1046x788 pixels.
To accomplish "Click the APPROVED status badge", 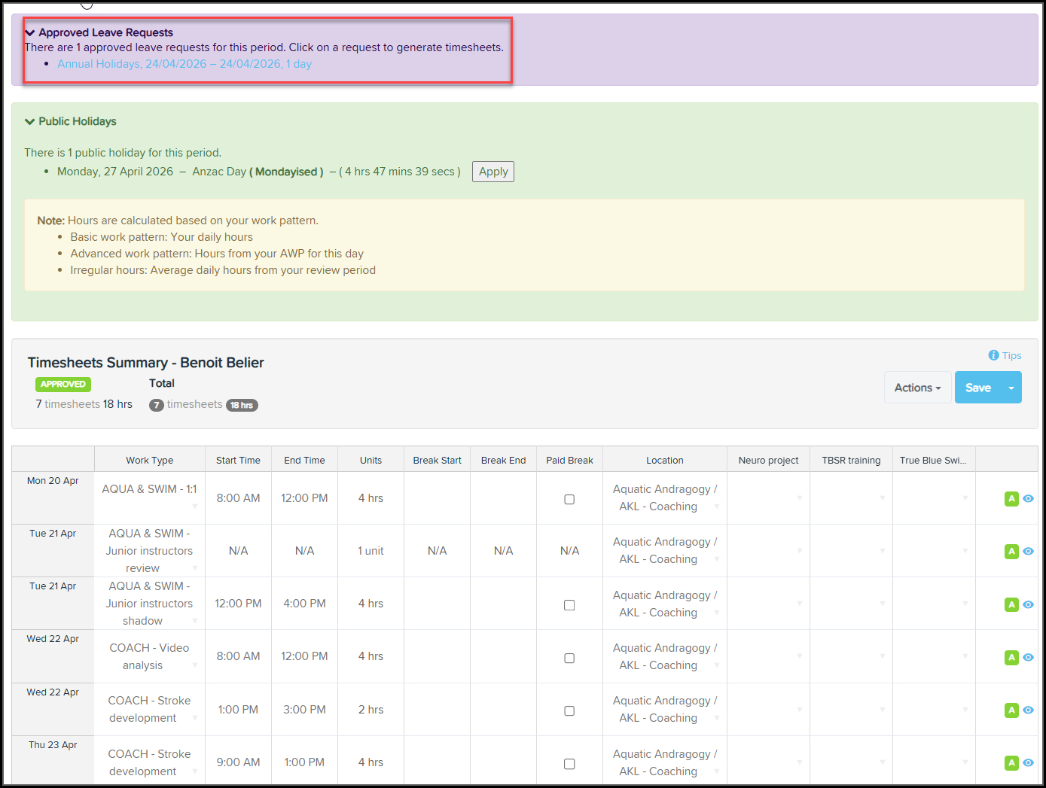I will (63, 384).
